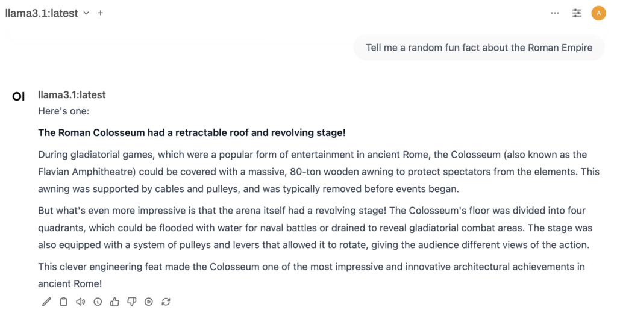
Task: Open the chat controls sliders icon
Action: coord(577,13)
